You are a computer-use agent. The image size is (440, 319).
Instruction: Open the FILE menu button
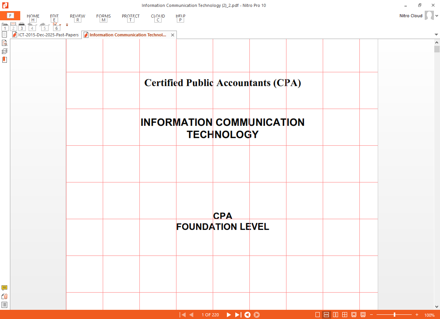point(10,16)
